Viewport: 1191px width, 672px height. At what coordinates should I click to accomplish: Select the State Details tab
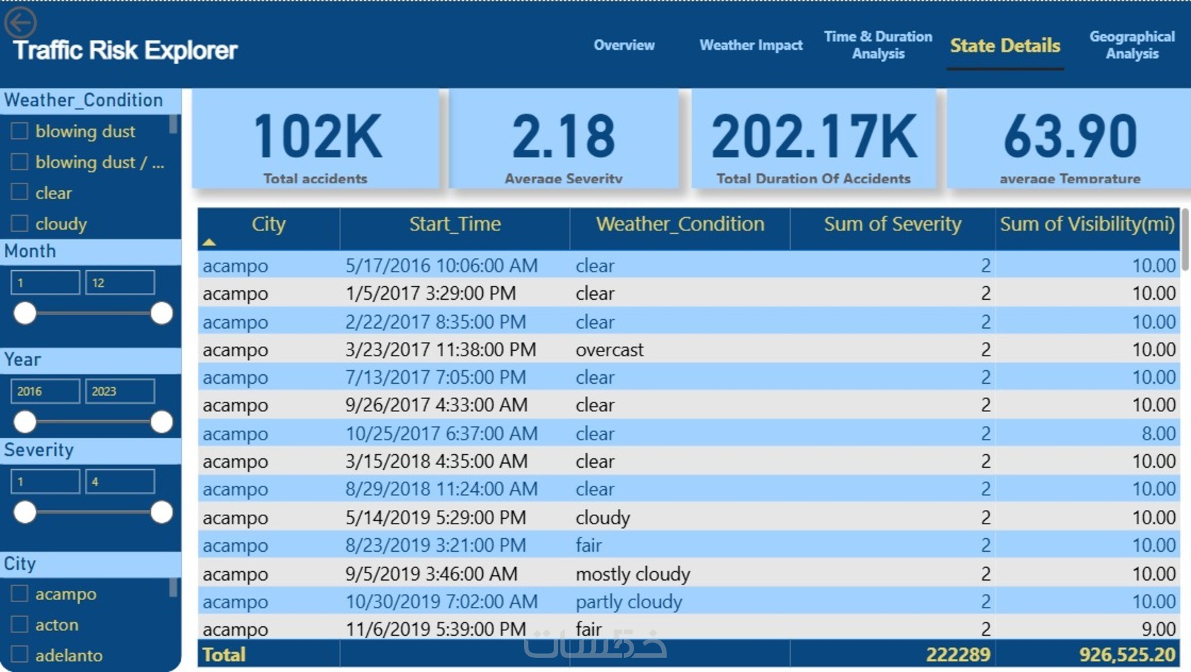1005,46
